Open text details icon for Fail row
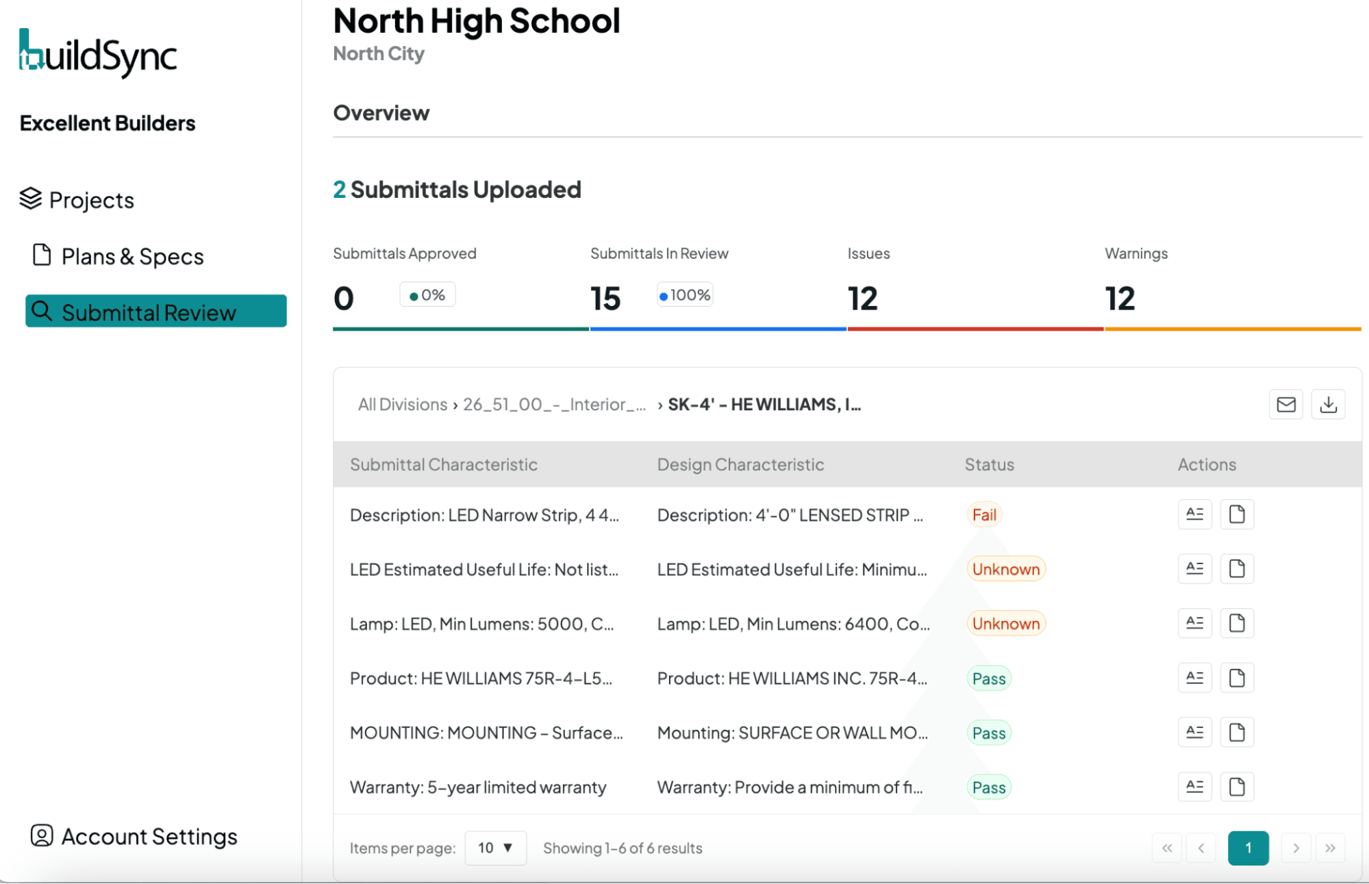 1194,514
